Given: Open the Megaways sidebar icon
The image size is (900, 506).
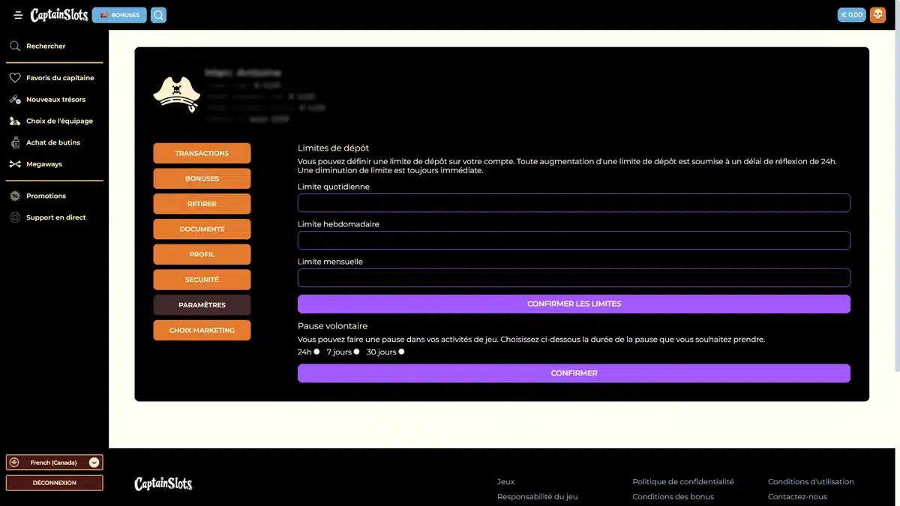Looking at the screenshot, I should (x=15, y=164).
